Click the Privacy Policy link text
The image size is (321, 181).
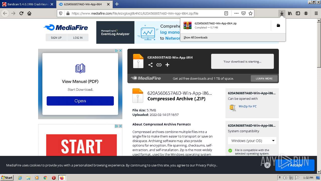point(206,165)
